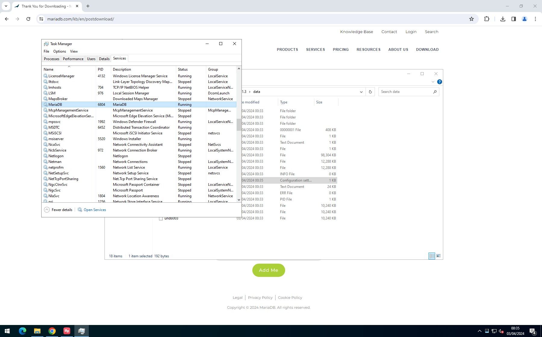The image size is (542, 337).
Task: Expand the Explorer ribbon chevron
Action: click(433, 82)
